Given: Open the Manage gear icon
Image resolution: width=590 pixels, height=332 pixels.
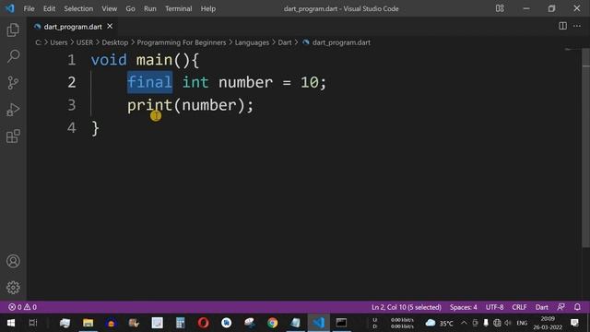Looking at the screenshot, I should coord(13,288).
